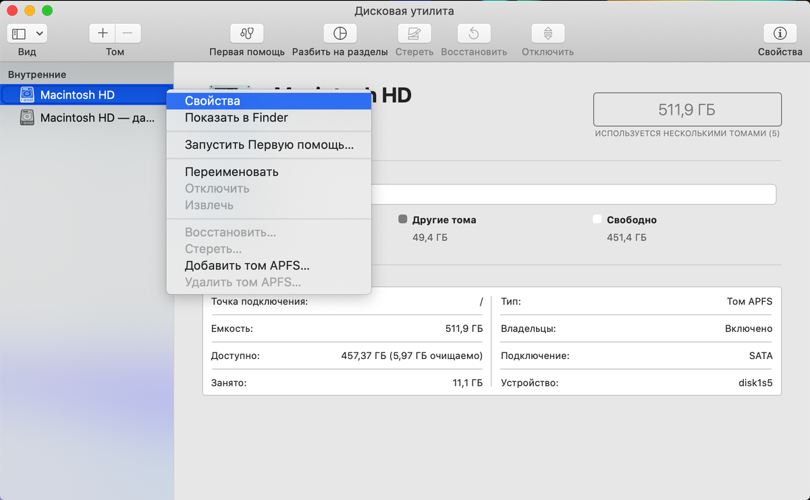Screen dimensions: 810x500
Task: Click Macintosh HD disk icon in sidebar
Action: 27,95
